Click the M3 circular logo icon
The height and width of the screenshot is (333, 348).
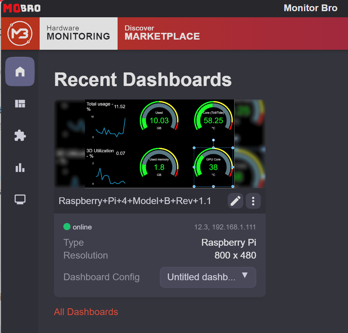pyautogui.click(x=20, y=34)
